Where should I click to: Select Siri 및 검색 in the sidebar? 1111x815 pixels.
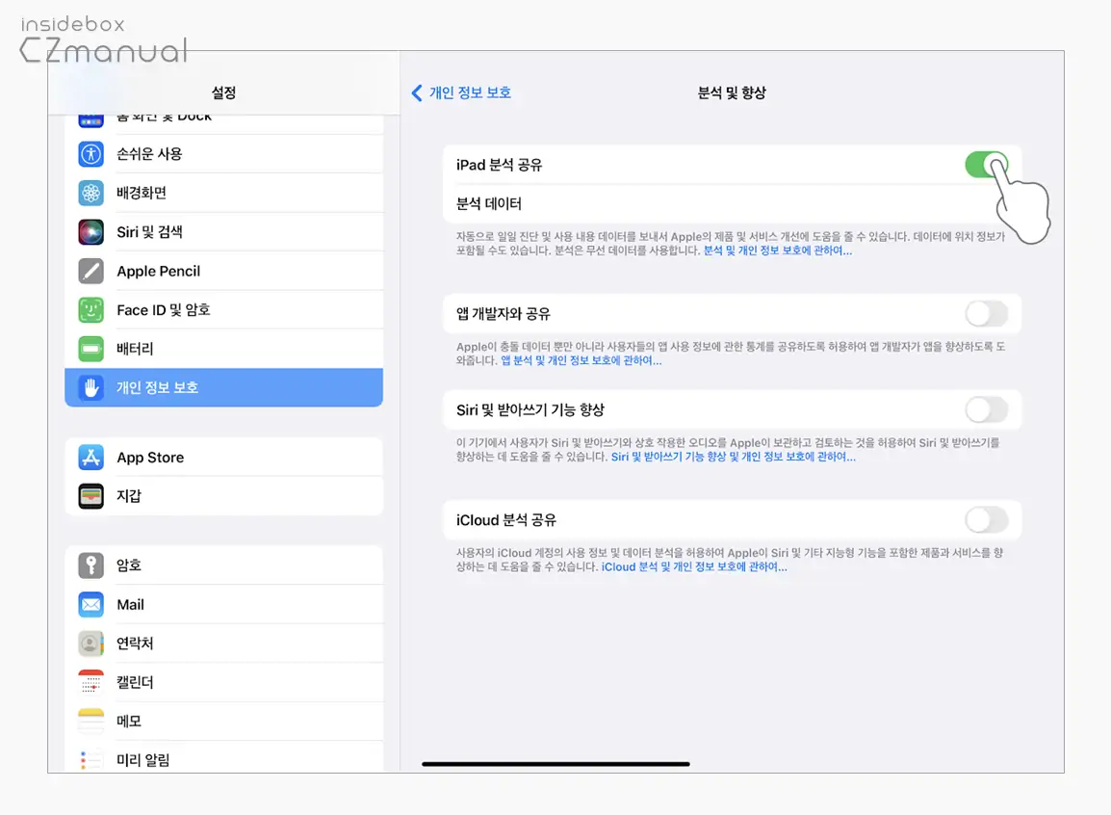click(224, 232)
